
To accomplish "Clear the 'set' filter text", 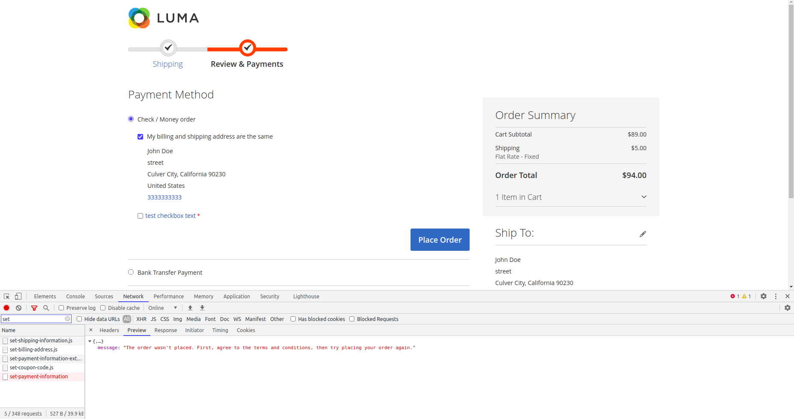I will coord(67,319).
